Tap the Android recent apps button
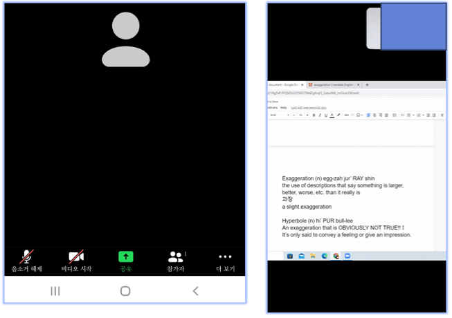This screenshot has height=318, width=452. pos(55,291)
